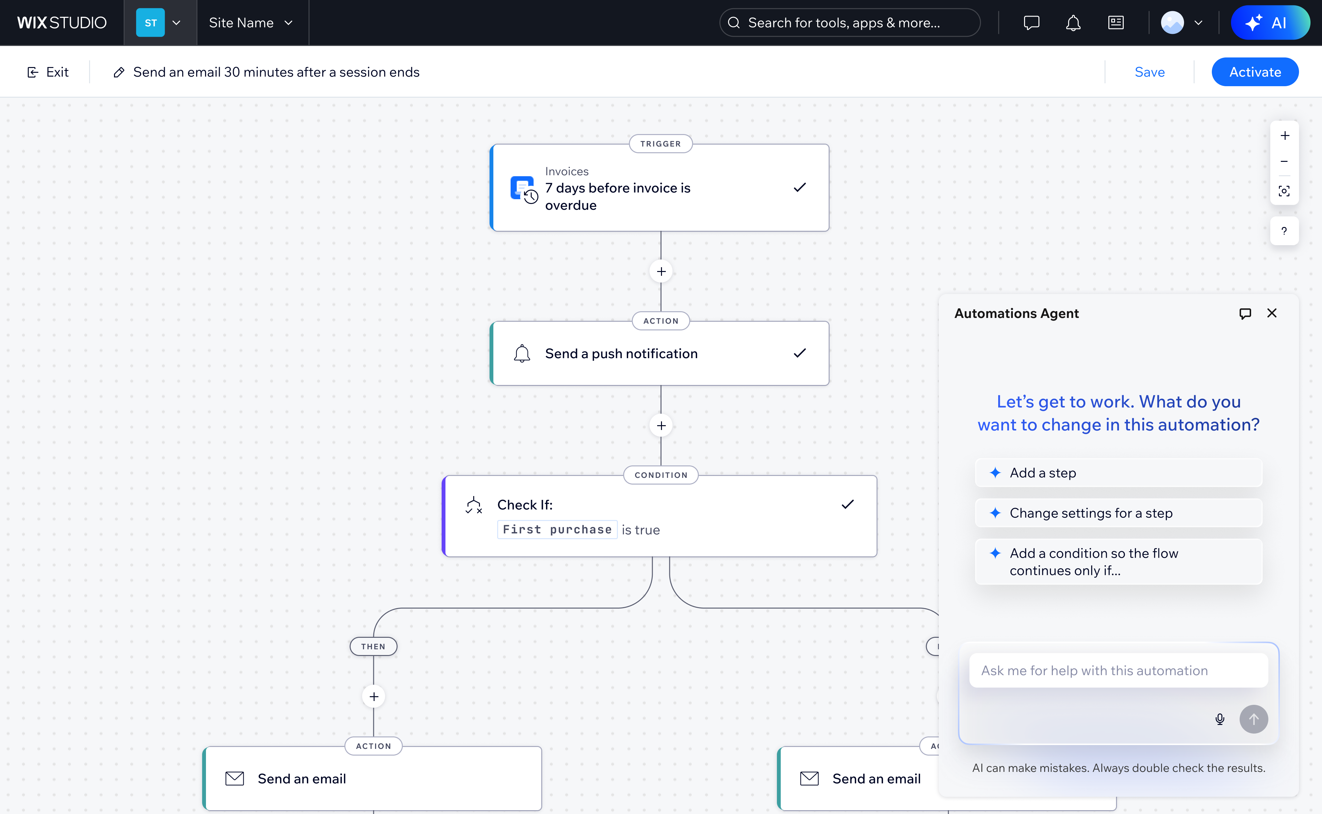Viewport: 1322px width, 814px height.
Task: Click the user profile avatar
Action: (1172, 23)
